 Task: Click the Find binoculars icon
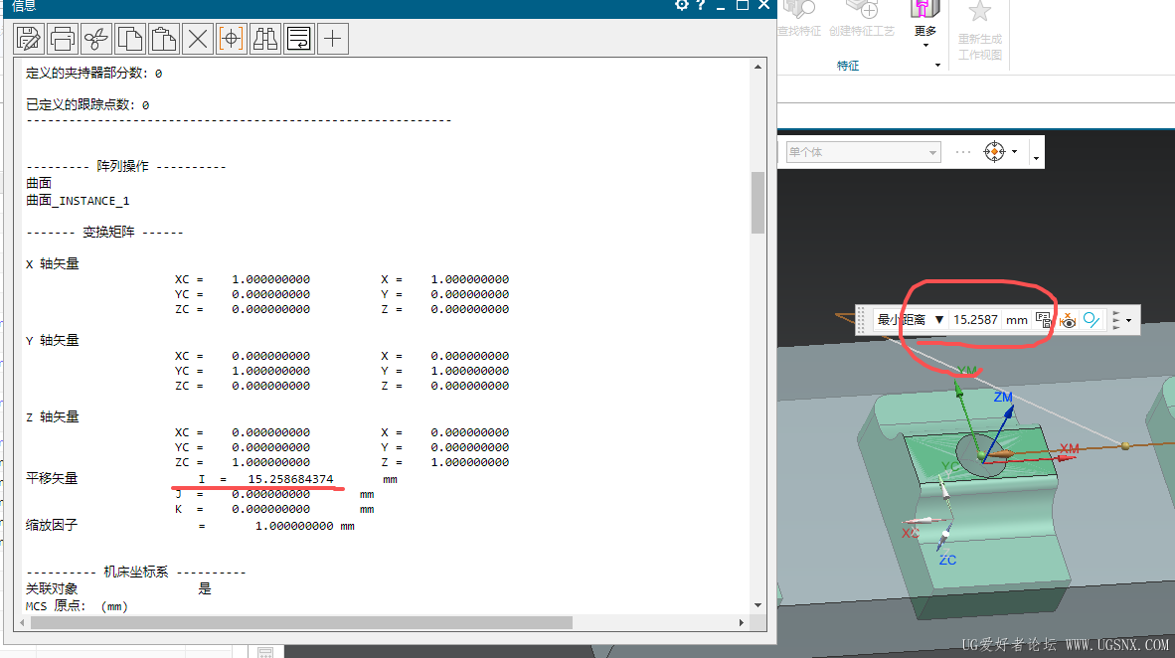point(265,39)
